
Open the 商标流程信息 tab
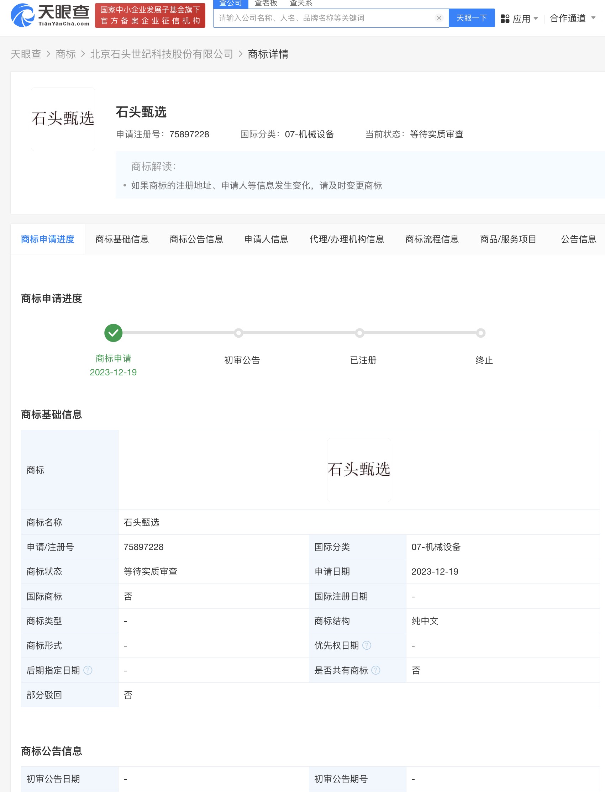click(432, 239)
